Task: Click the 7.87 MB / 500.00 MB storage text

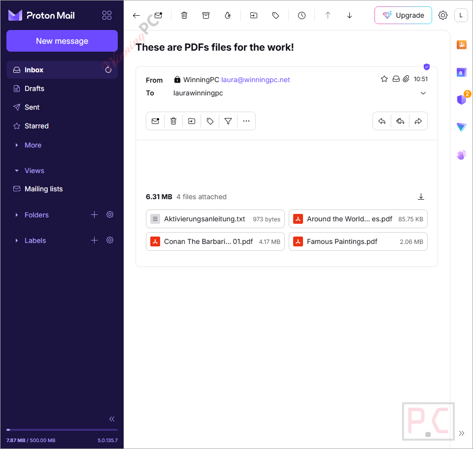Action: click(x=31, y=440)
